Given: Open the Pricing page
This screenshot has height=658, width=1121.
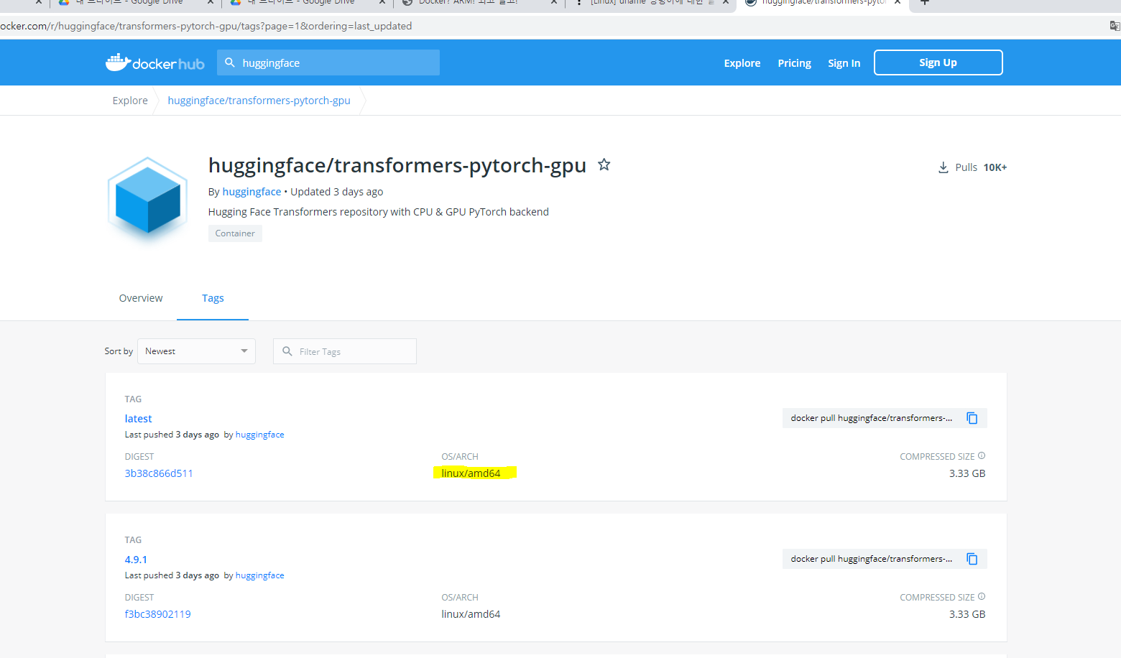Looking at the screenshot, I should coord(794,63).
